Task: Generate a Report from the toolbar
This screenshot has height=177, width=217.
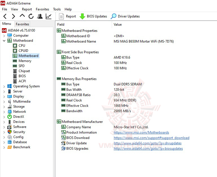Action: pos(67,16)
